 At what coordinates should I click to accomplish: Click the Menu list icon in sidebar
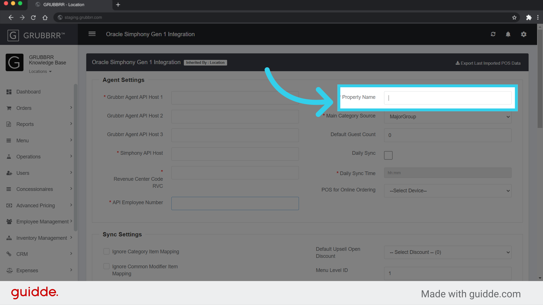click(9, 141)
